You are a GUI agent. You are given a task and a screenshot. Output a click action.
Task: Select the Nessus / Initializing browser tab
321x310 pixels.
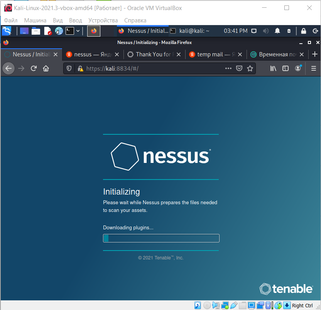pyautogui.click(x=31, y=54)
